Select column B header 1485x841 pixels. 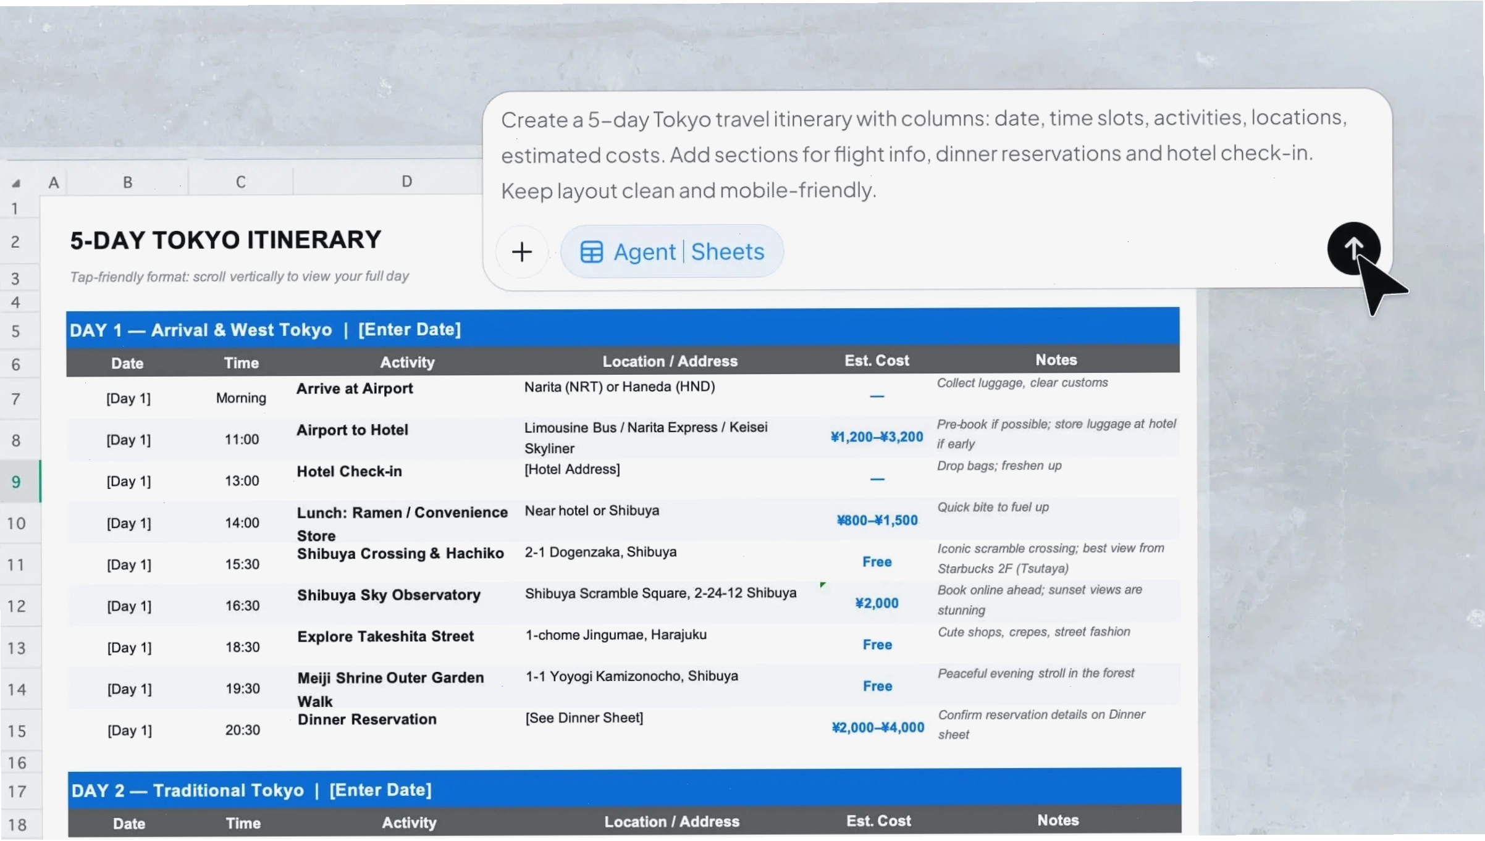coord(128,182)
